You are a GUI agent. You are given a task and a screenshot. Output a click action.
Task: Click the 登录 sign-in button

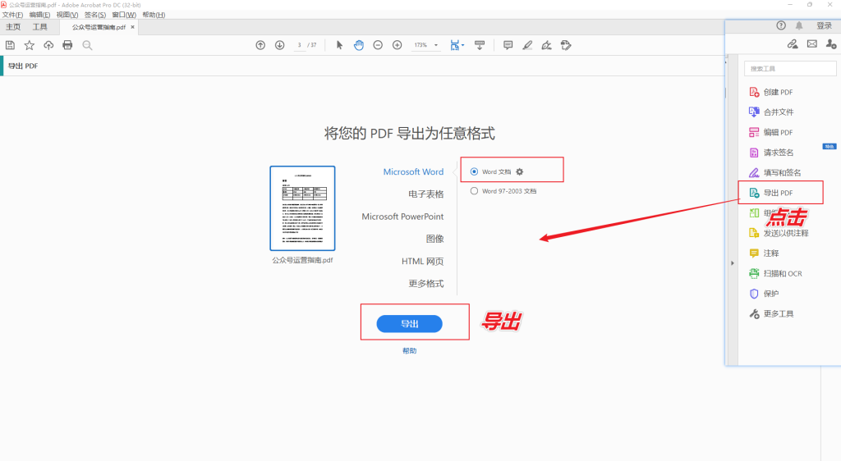(825, 25)
